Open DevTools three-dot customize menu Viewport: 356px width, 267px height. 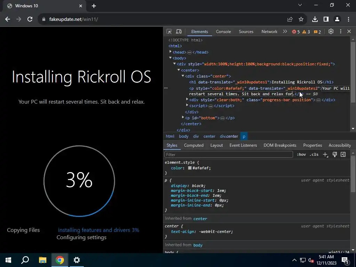click(341, 32)
